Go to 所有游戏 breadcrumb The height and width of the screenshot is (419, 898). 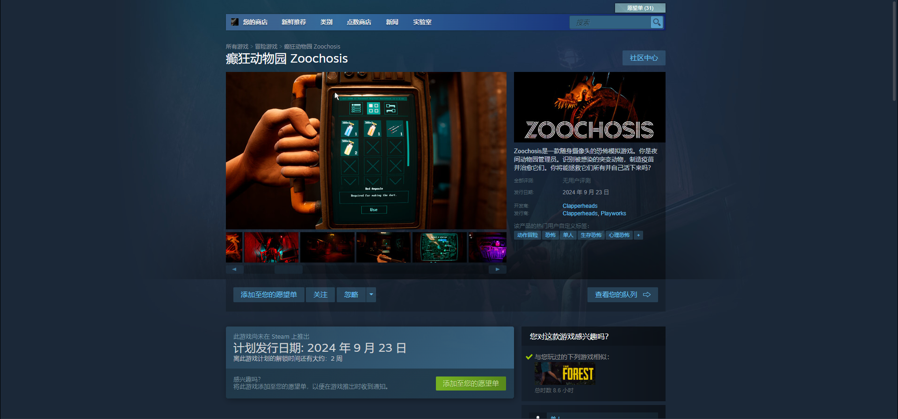tap(237, 47)
